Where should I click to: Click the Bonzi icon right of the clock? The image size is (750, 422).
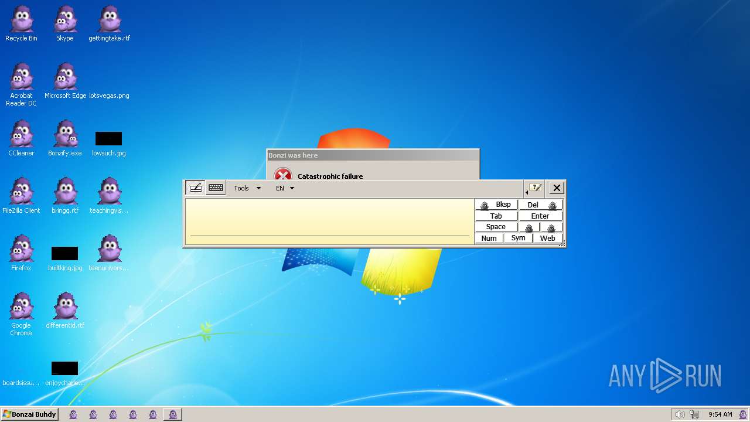point(742,414)
